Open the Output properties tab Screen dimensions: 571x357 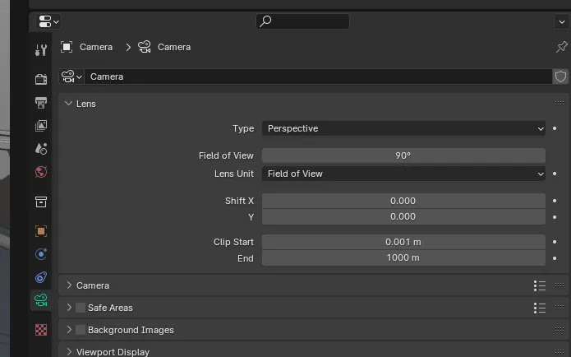click(41, 103)
